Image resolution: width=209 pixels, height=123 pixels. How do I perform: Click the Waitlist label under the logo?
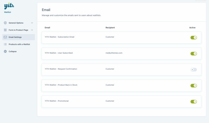tap(7, 12)
